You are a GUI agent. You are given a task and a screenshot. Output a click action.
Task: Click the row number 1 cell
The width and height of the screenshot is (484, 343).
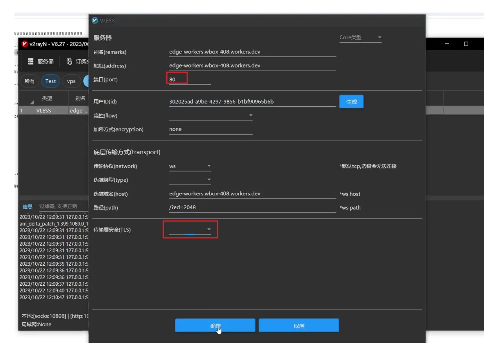point(26,111)
